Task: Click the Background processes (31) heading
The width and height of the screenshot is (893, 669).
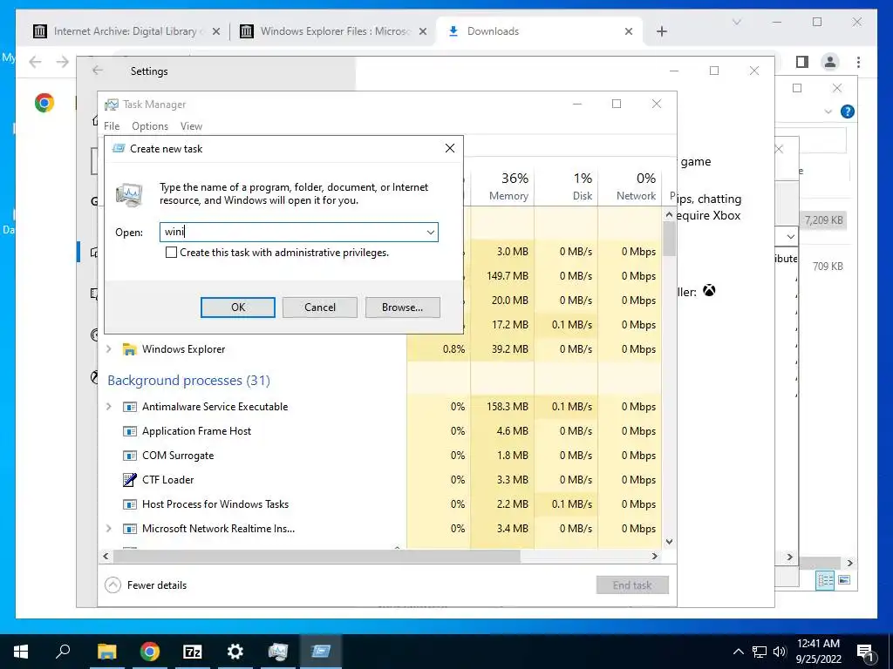Action: [x=189, y=380]
